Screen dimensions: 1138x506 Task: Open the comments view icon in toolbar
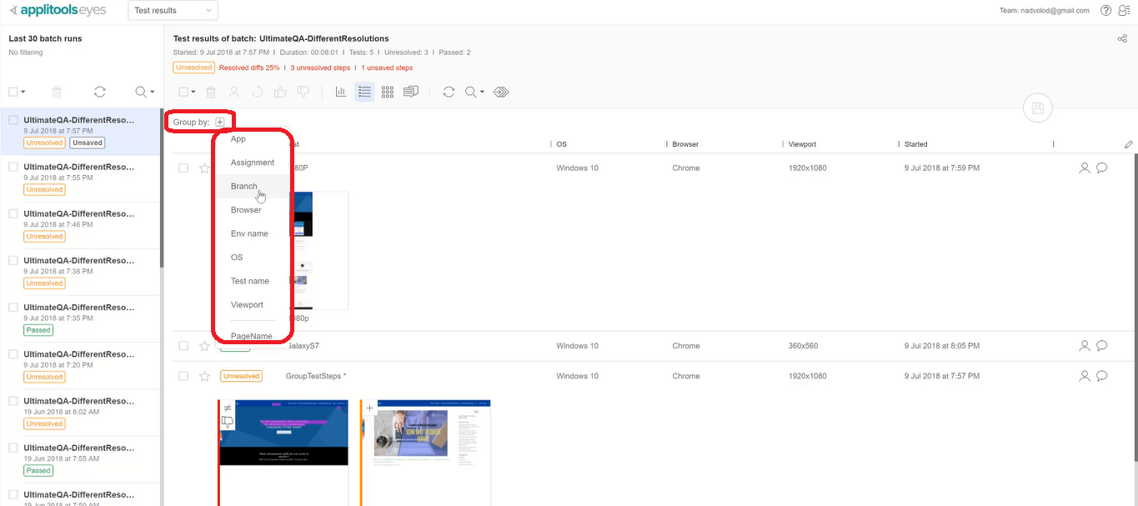[x=410, y=92]
